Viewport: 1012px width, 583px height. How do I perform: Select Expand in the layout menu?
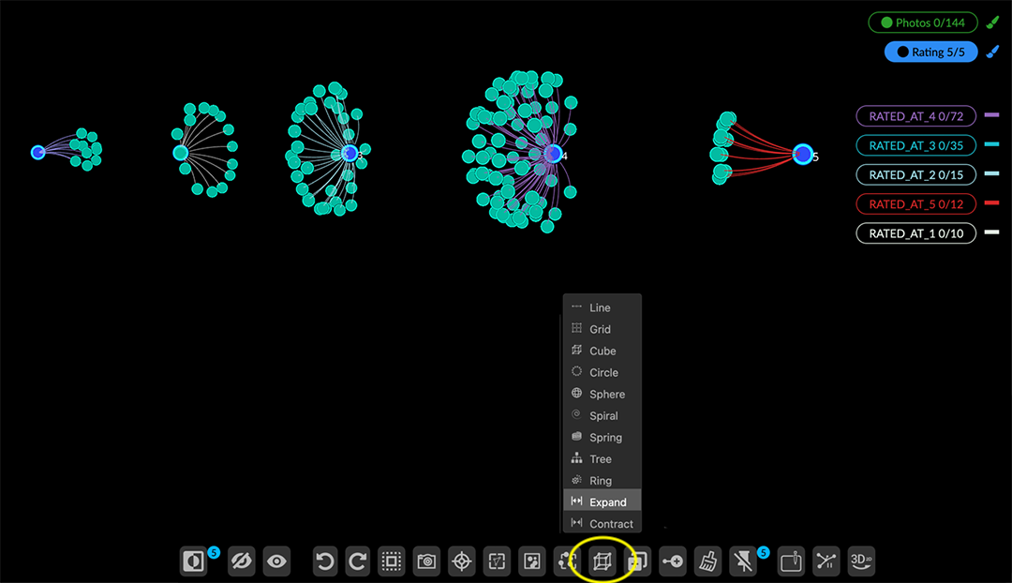[x=607, y=502]
